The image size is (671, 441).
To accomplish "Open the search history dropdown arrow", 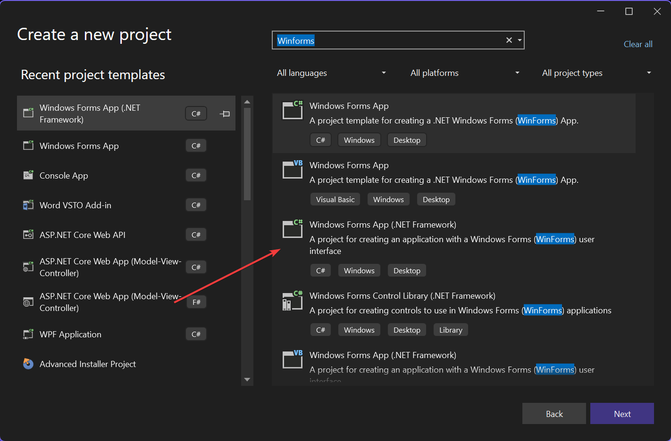I will [x=520, y=40].
